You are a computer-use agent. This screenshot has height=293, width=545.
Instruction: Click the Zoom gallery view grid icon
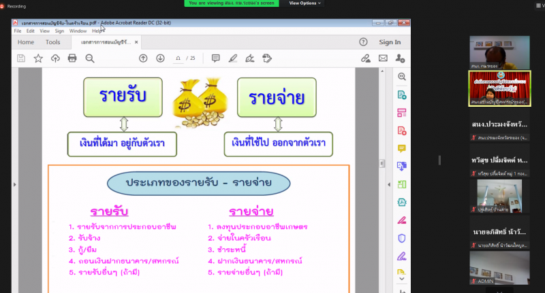click(539, 5)
